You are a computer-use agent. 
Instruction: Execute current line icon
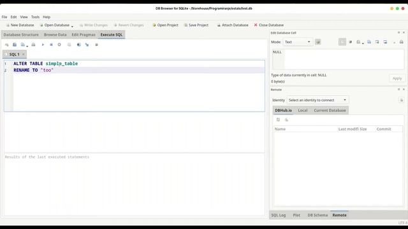[51, 45]
